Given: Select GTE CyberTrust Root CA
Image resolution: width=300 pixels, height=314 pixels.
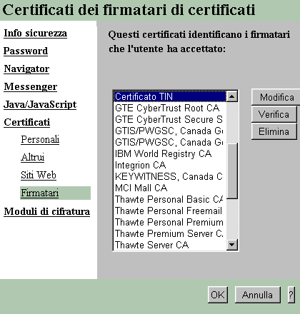Looking at the screenshot, I should [170, 108].
